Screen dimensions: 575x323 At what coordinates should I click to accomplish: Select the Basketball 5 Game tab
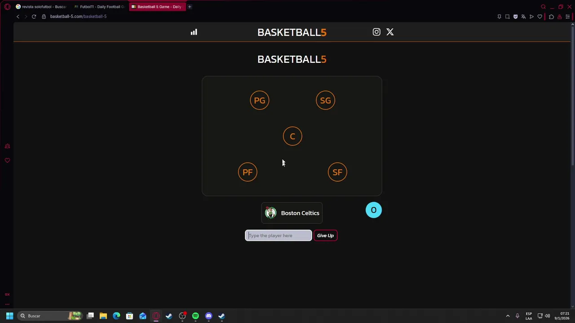pyautogui.click(x=157, y=7)
